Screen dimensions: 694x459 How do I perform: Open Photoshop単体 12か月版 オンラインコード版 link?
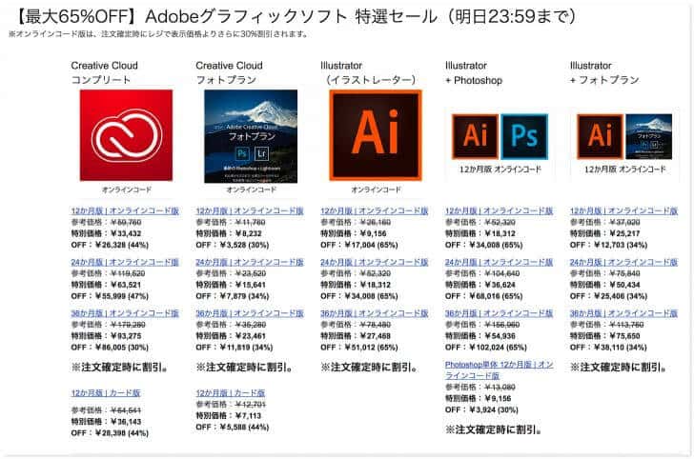tap(500, 369)
